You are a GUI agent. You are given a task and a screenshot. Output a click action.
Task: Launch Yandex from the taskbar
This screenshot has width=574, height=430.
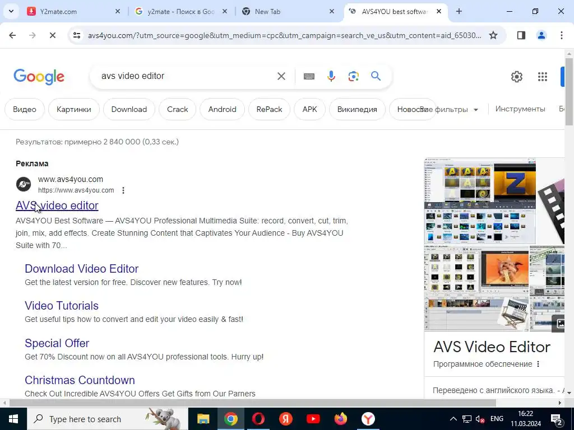point(285,419)
